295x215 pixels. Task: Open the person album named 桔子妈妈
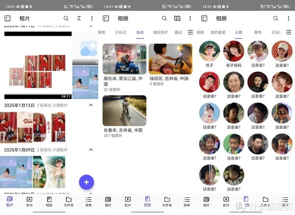pyautogui.click(x=234, y=51)
